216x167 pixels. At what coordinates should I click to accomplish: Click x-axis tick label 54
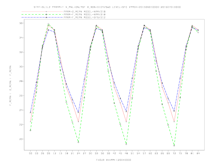[138, 153]
